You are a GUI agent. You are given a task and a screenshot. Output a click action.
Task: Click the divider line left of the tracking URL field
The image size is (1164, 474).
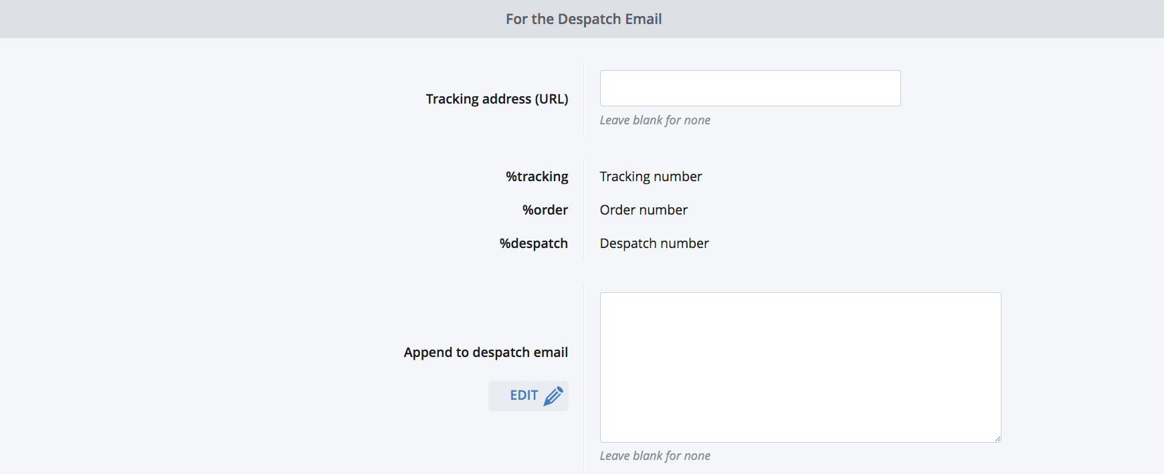pos(584,99)
